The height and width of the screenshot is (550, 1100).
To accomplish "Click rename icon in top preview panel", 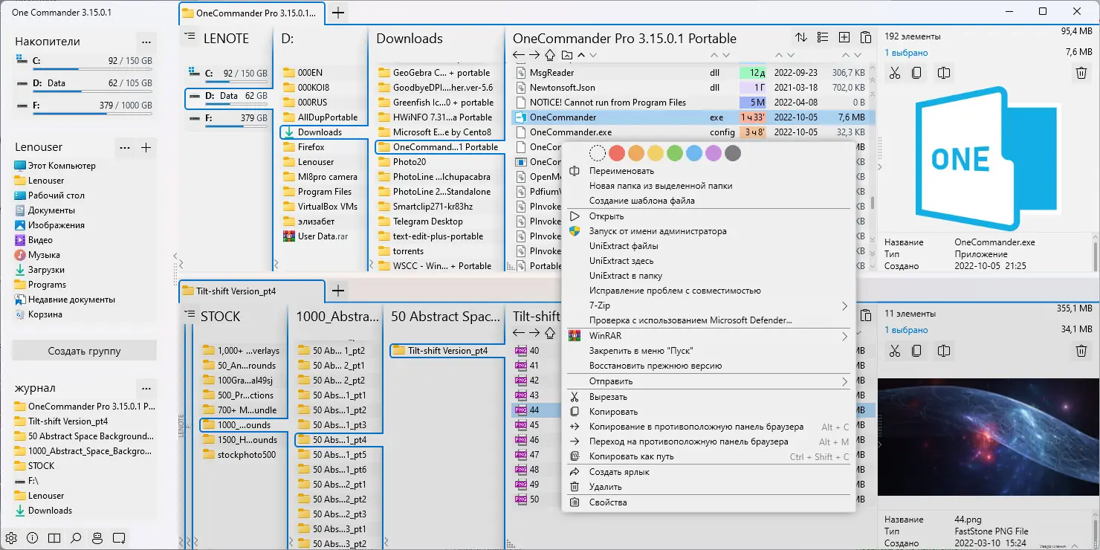I will (x=944, y=73).
